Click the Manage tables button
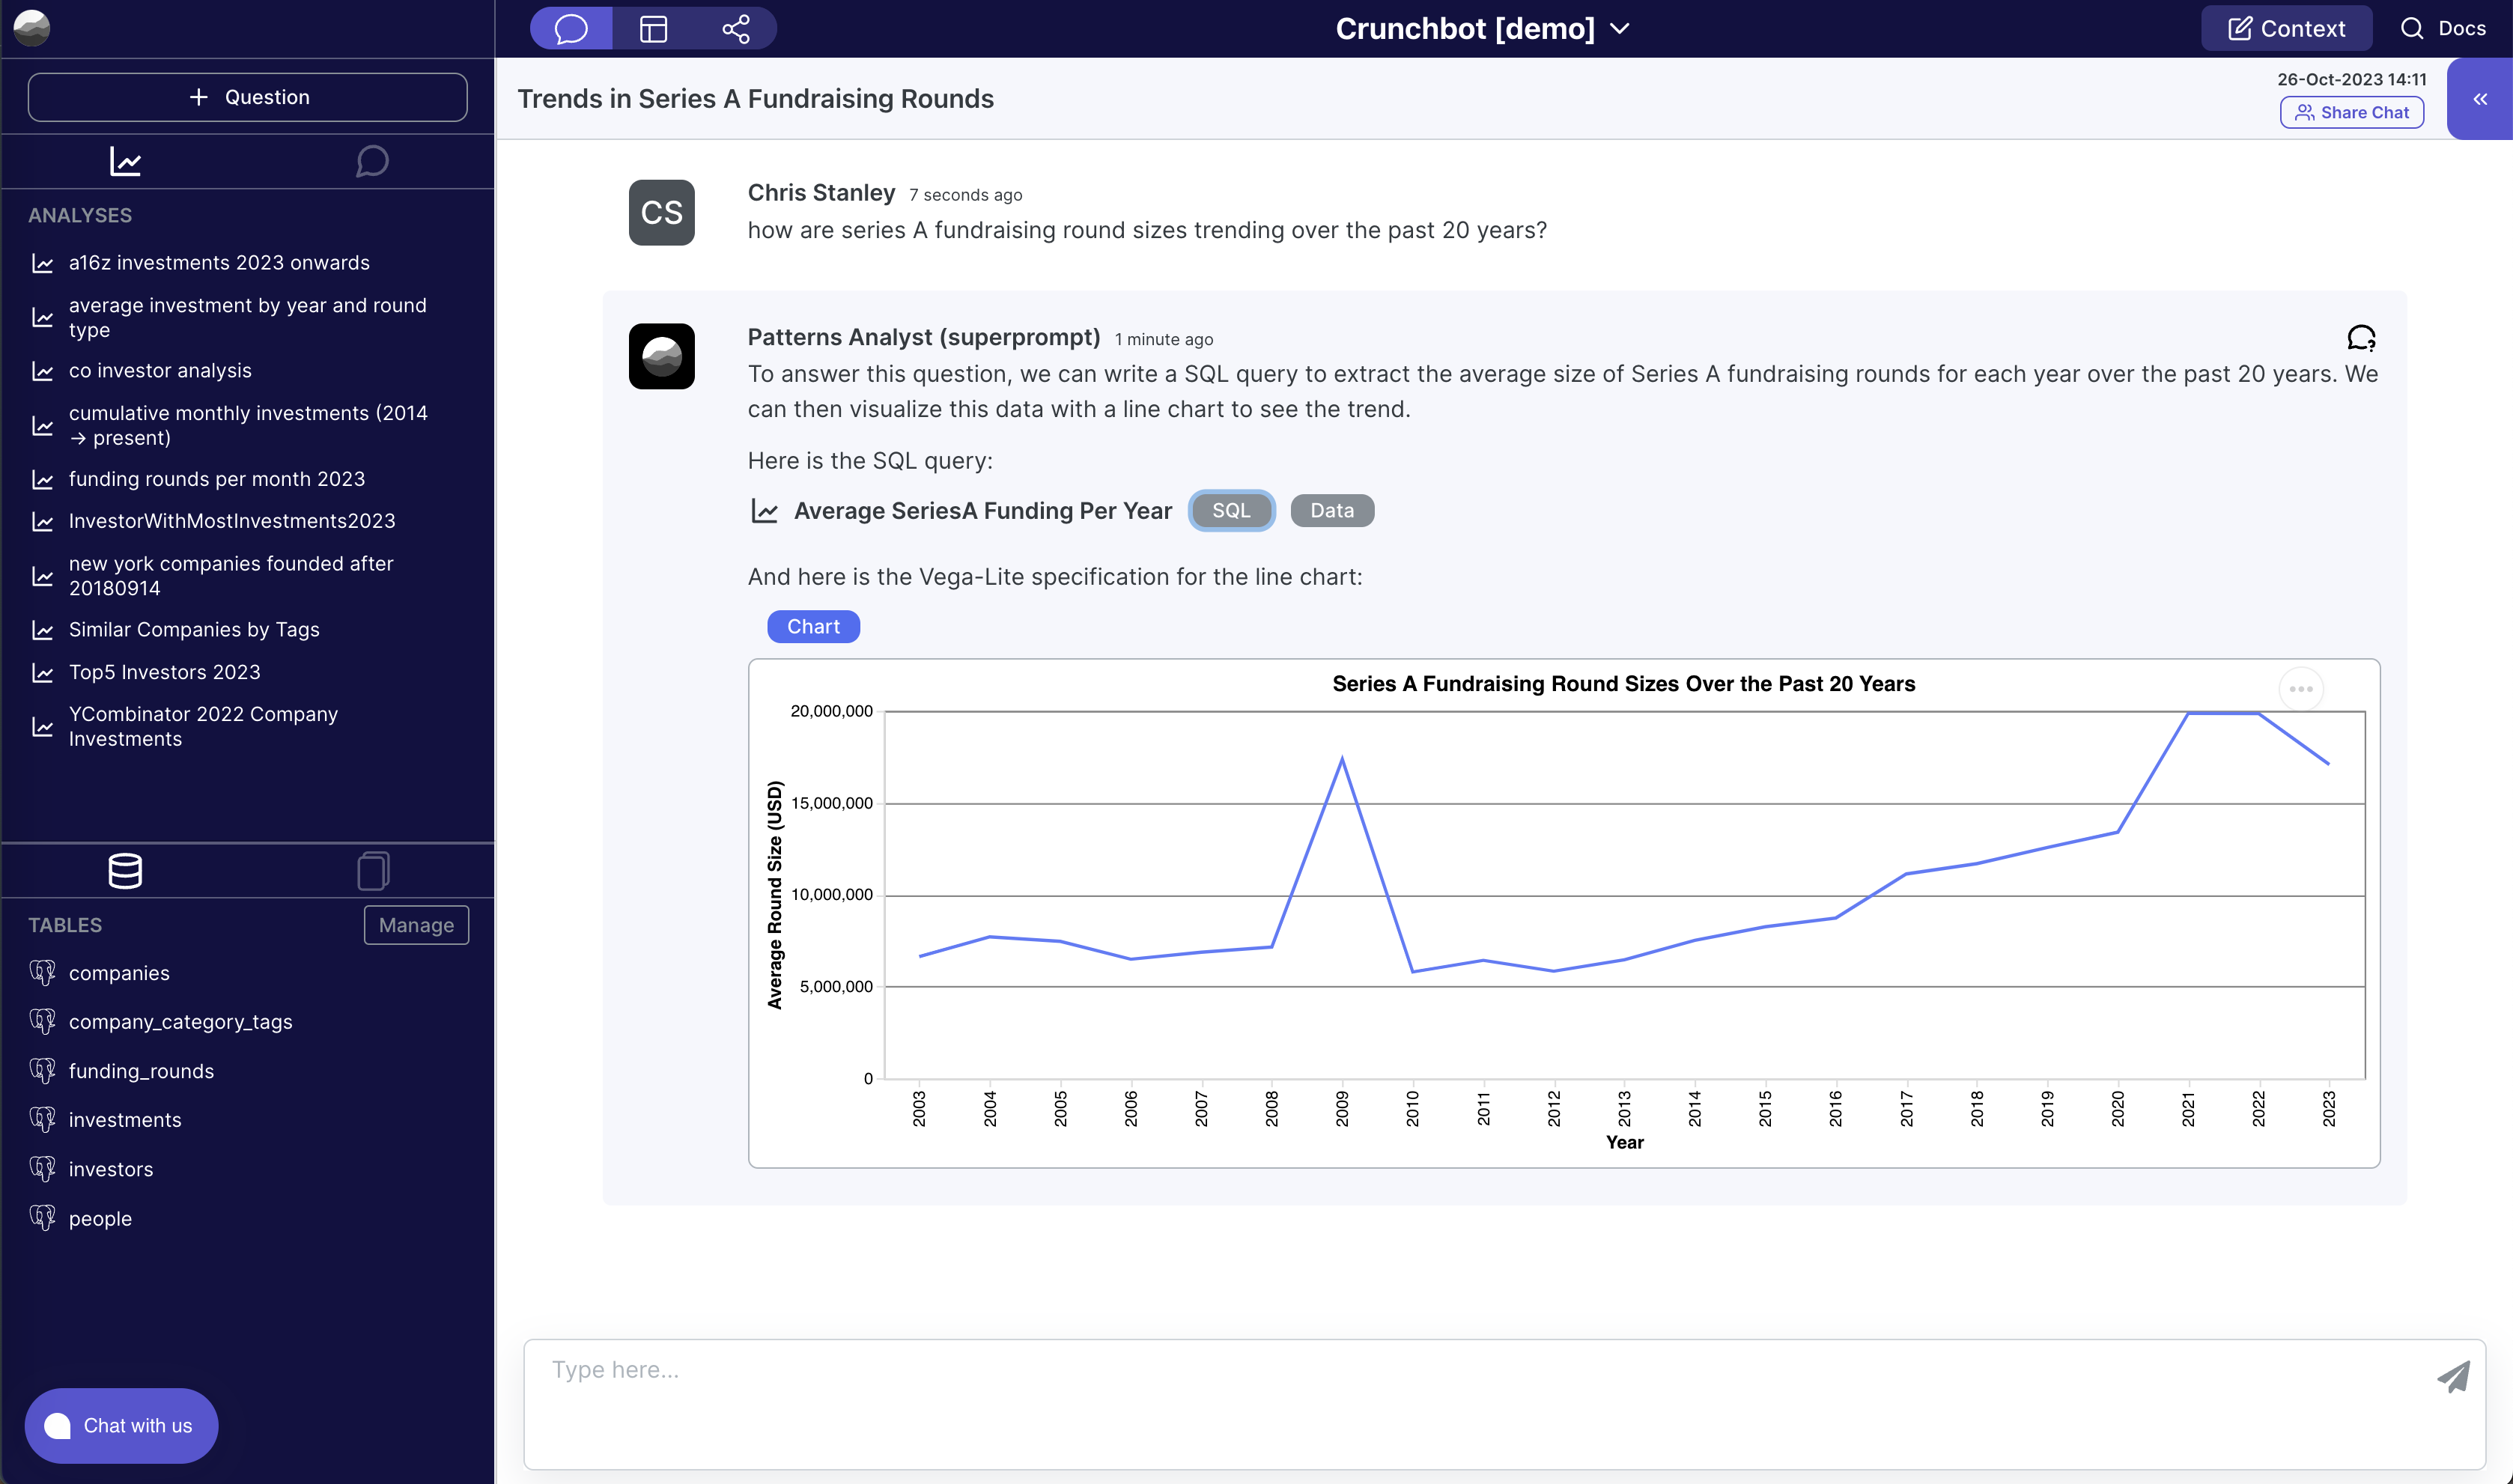 (416, 925)
